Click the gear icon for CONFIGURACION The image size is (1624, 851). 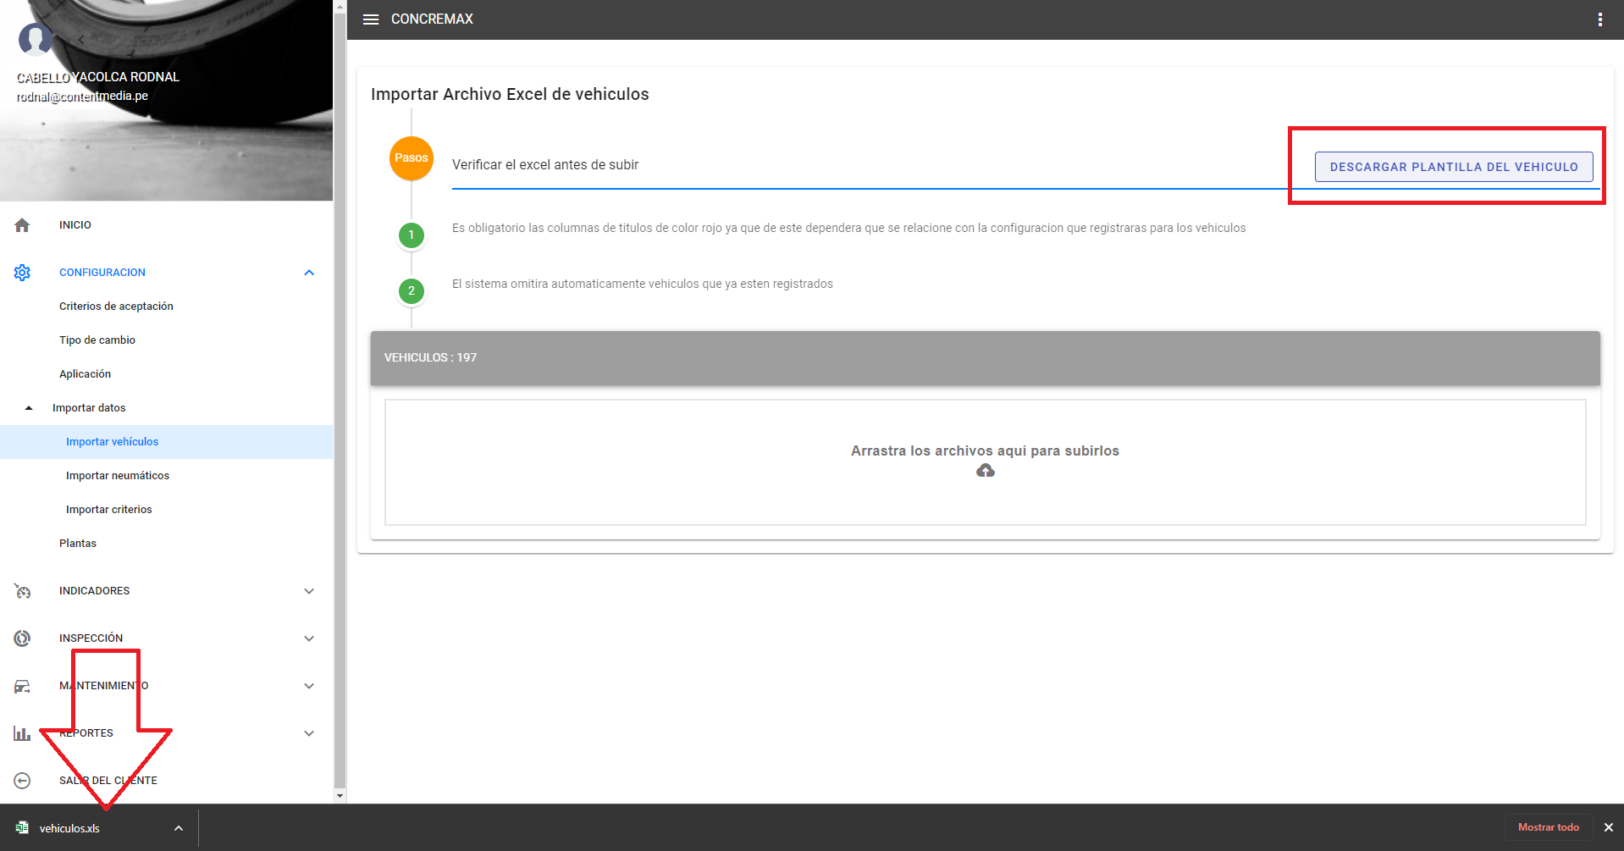[x=22, y=273]
